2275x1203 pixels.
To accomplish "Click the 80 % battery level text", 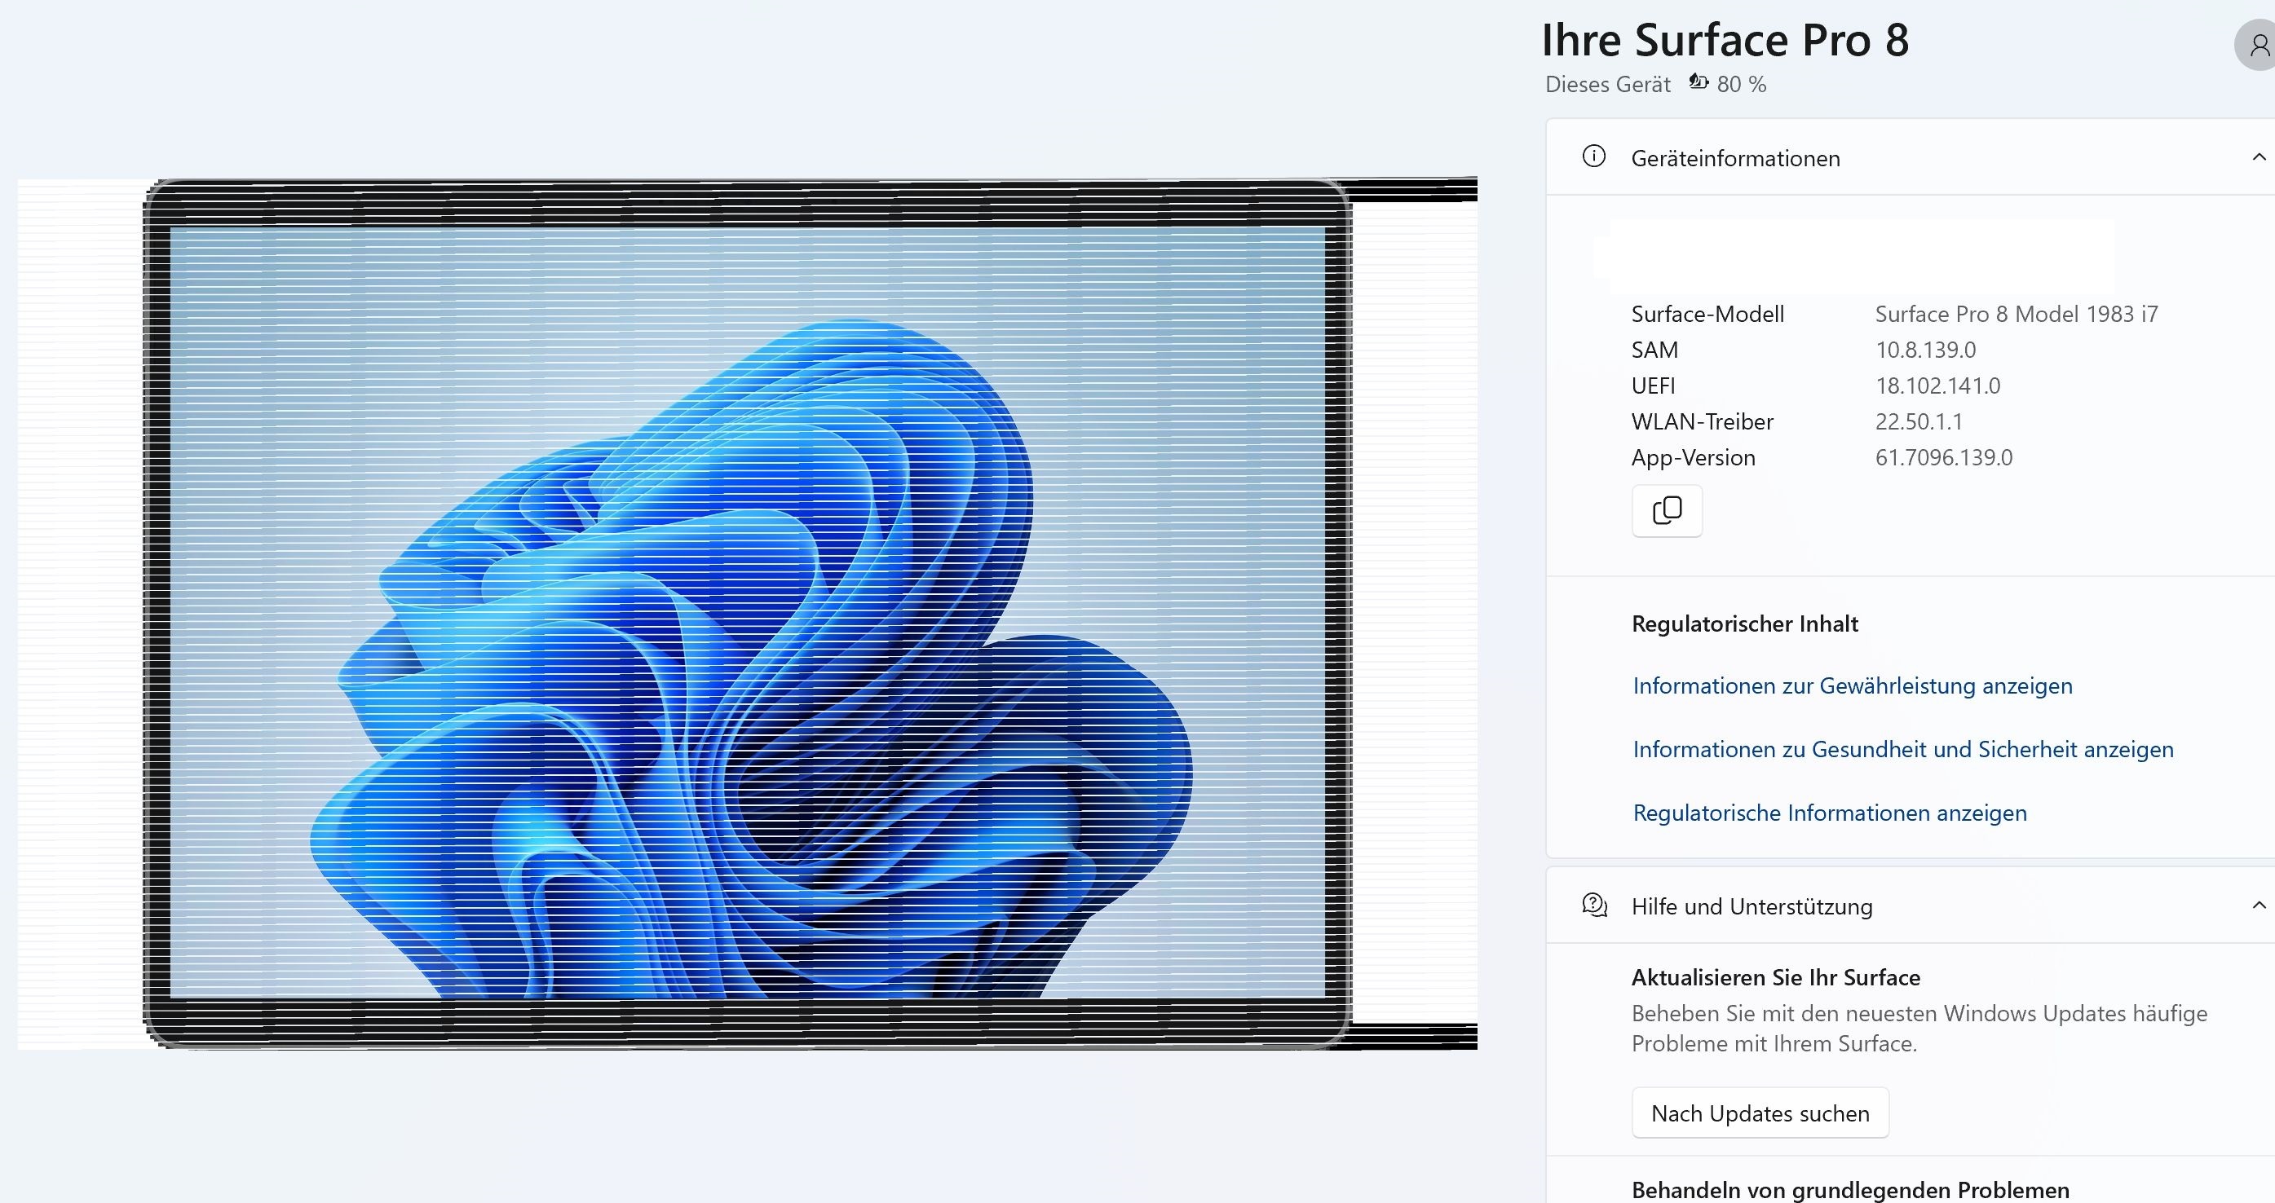I will click(x=1742, y=85).
